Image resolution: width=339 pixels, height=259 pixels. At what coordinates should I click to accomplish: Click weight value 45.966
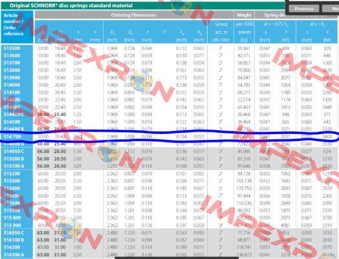pos(244,152)
